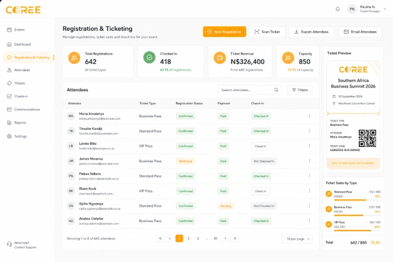Viewport: 393px width, 262px height.
Task: Click the MA avatar for Maria Amutenya
Action: click(71, 116)
